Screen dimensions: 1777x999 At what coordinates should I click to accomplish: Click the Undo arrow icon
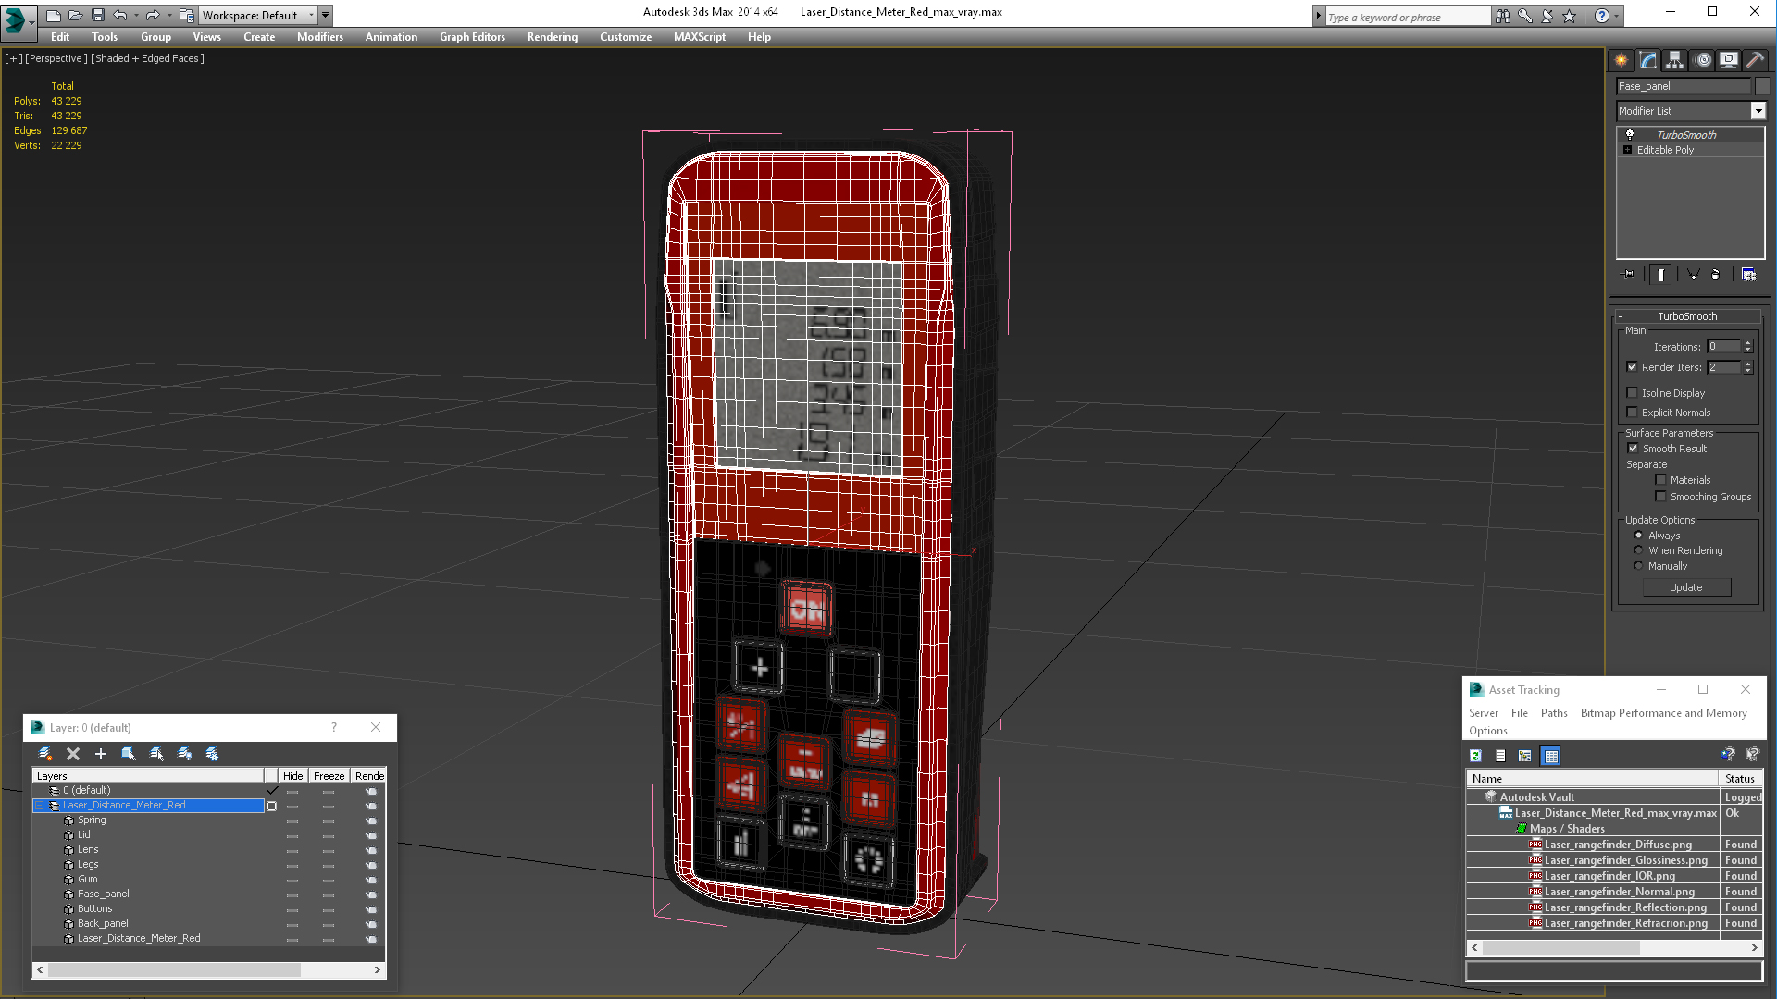coord(120,15)
